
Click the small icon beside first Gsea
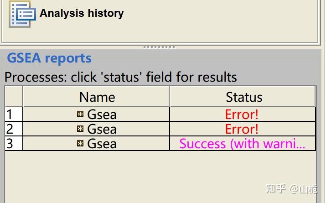pos(80,114)
